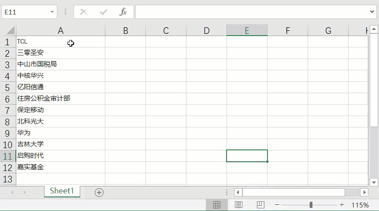This screenshot has width=379, height=211.
Task: Click vertical scrollbar down arrow
Action: pyautogui.click(x=374, y=182)
